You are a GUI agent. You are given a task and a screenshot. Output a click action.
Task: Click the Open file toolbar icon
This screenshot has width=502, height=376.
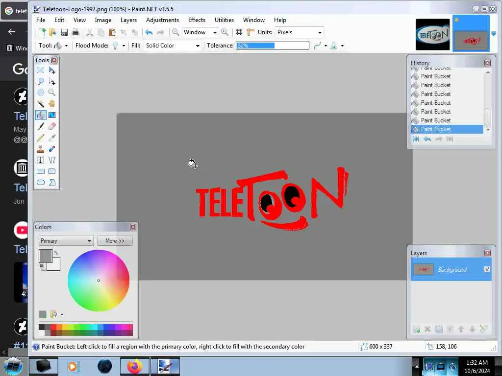pos(52,32)
